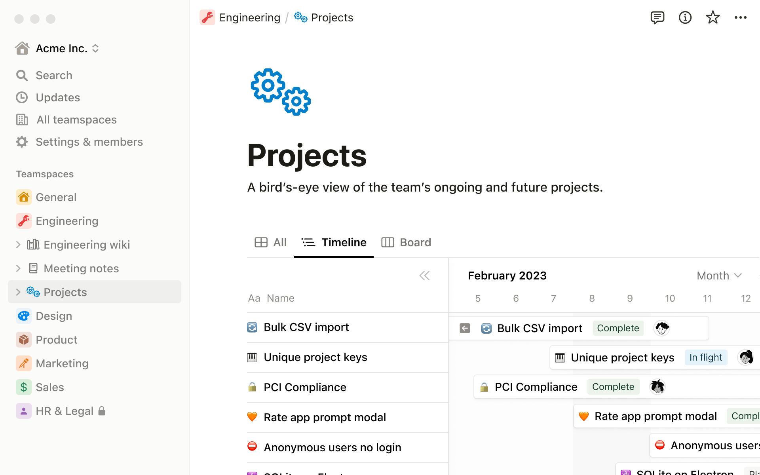Viewport: 760px width, 475px height.
Task: Open the Month dropdown selector
Action: point(719,275)
